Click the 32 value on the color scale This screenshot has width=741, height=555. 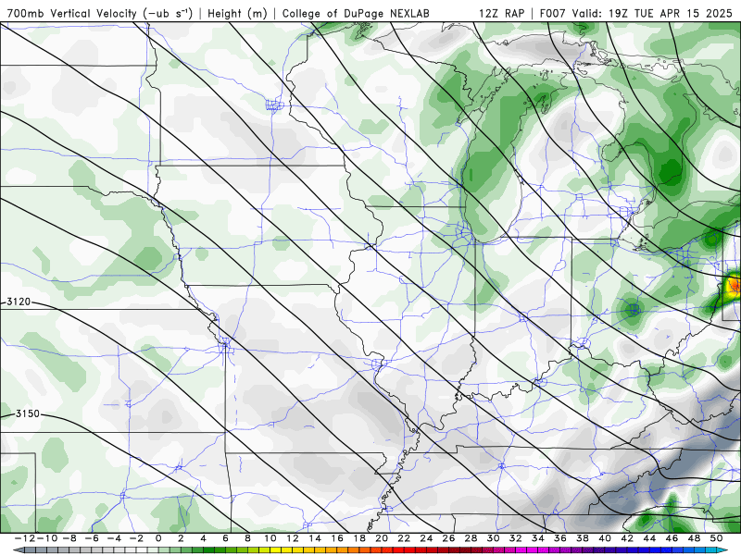coord(516,538)
